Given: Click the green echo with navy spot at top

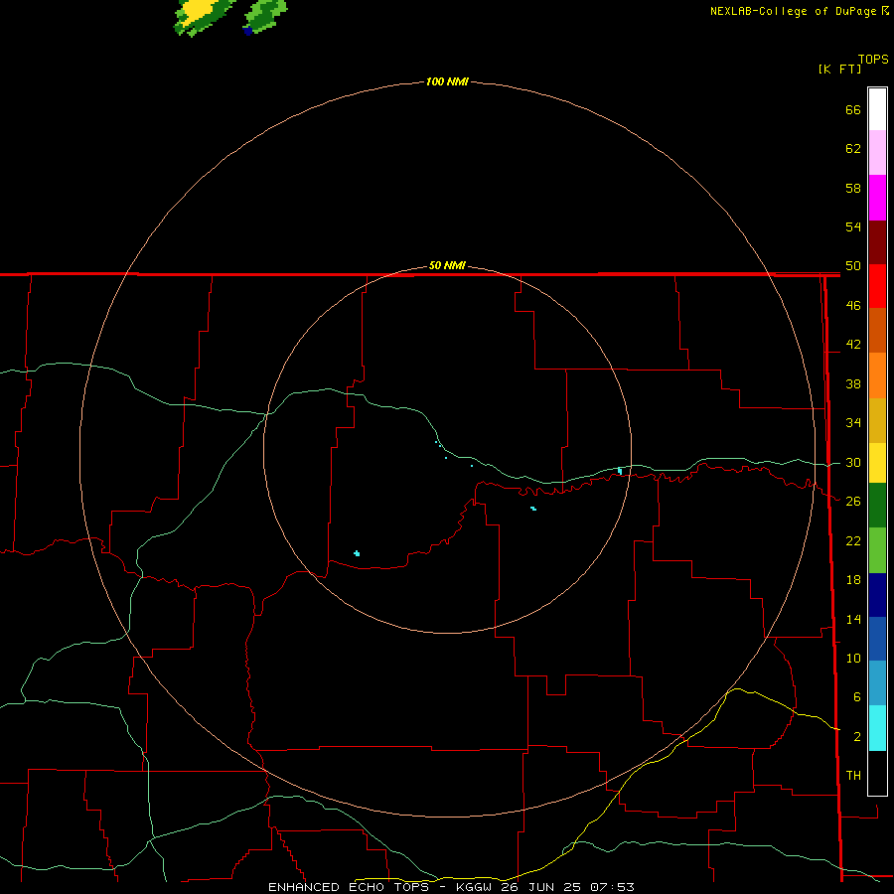Looking at the screenshot, I should 264,17.
